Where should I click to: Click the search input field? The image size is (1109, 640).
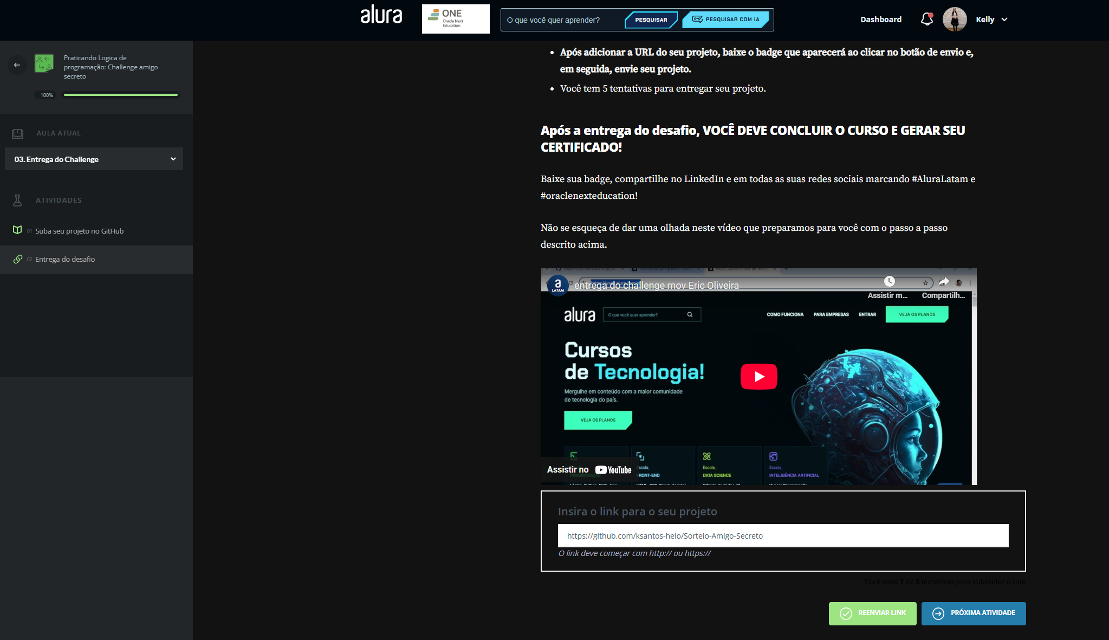pyautogui.click(x=561, y=20)
